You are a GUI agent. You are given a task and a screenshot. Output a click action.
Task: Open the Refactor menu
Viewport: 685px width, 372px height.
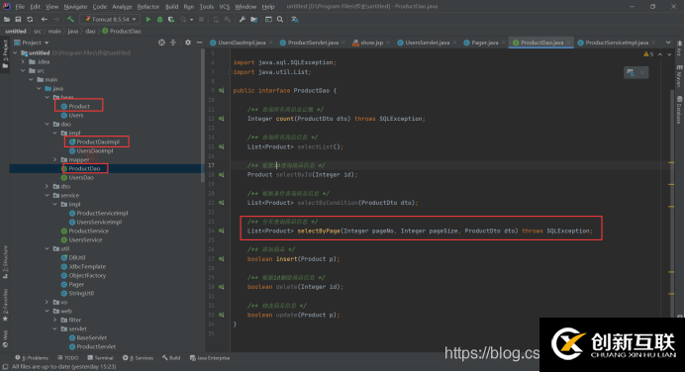[148, 7]
